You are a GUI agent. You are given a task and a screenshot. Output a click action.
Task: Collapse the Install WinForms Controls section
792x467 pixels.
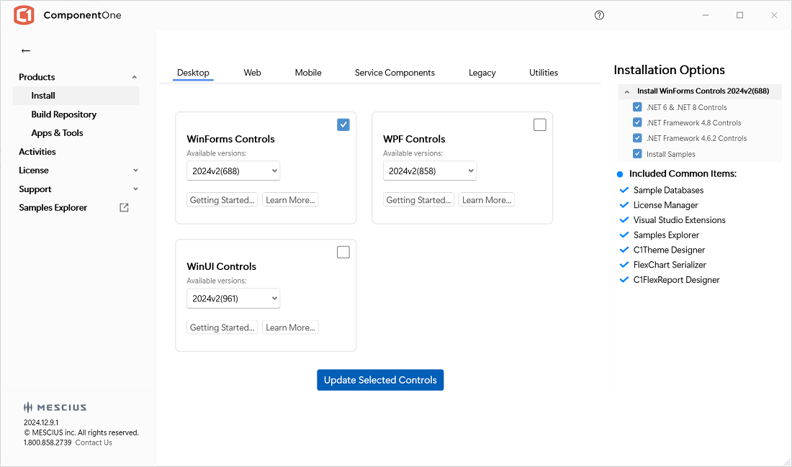point(627,92)
